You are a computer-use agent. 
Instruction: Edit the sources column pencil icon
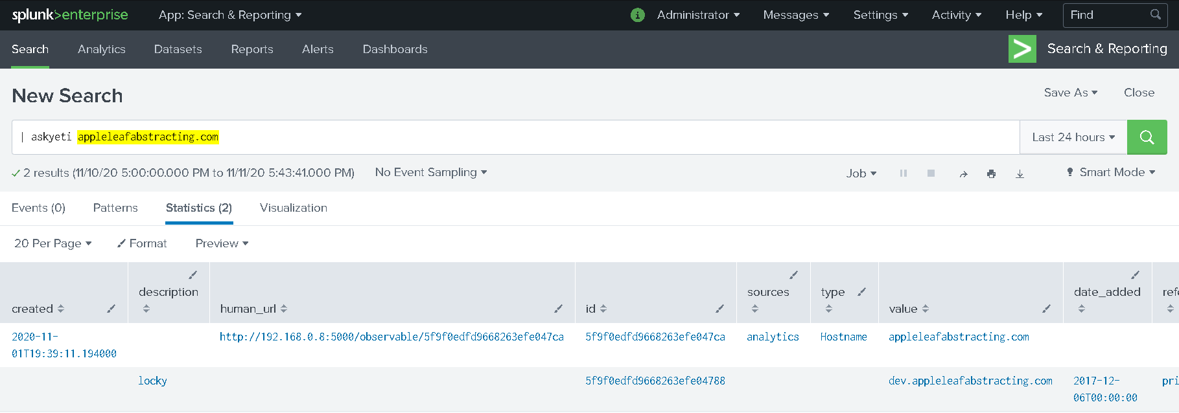tap(793, 275)
